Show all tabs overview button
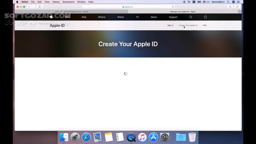 (237, 7)
